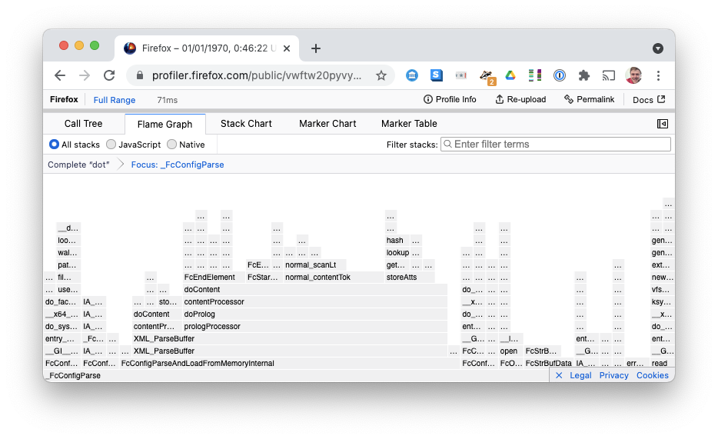Viewport: 718px width, 439px height.
Task: Select the doProlog flame bar
Action: pyautogui.click(x=315, y=314)
